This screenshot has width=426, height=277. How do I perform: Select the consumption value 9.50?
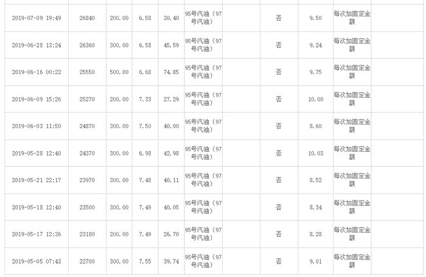coord(316,18)
